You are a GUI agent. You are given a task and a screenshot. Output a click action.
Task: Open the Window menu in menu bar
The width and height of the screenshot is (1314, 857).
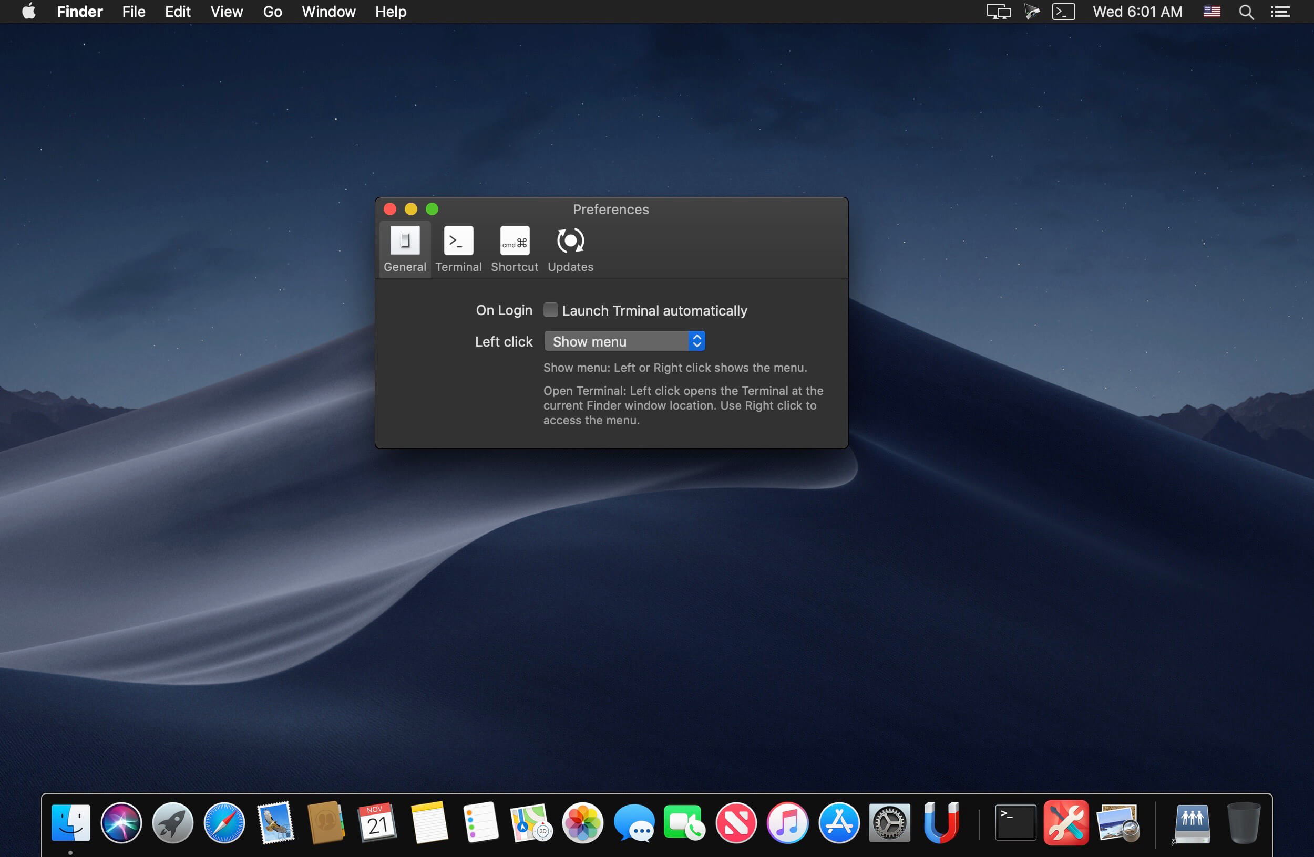click(x=328, y=12)
